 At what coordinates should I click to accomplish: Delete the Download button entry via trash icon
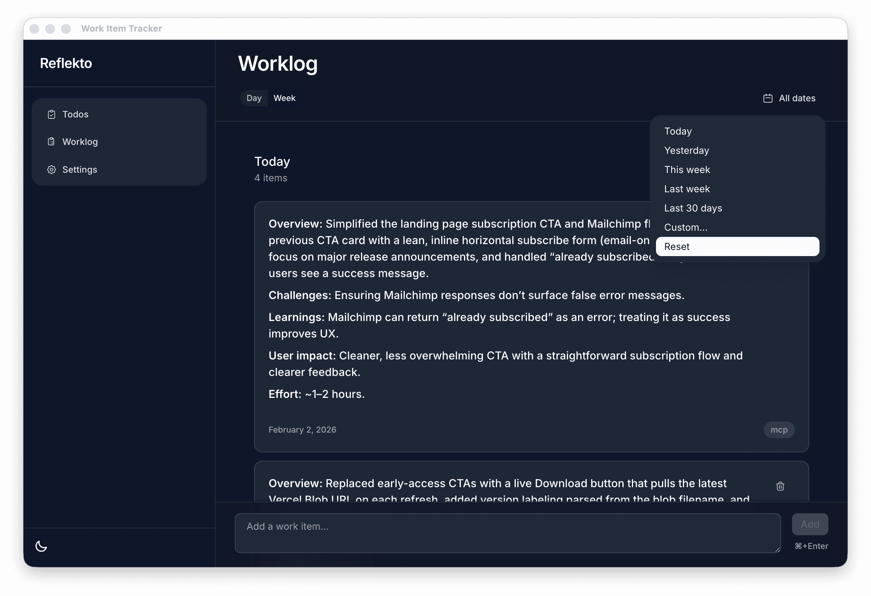pos(780,486)
